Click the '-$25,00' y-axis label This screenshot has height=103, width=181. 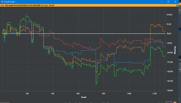tap(170, 81)
